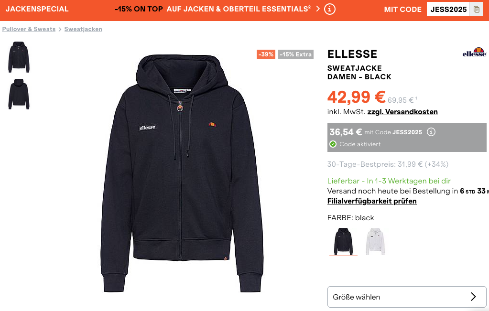
Task: Click the Ellesse brand logo
Action: click(x=474, y=53)
